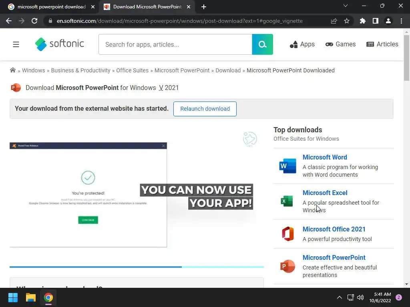The height and width of the screenshot is (307, 410).
Task: Go back with the browser back arrow
Action: (9, 21)
